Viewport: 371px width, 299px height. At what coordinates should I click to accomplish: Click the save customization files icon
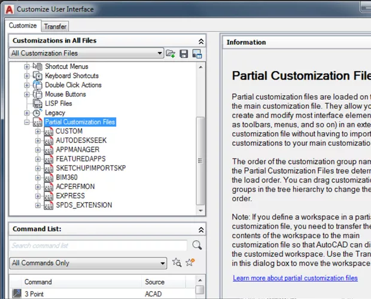184,54
